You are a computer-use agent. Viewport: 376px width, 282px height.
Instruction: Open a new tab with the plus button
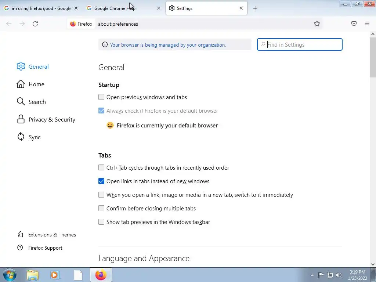click(255, 8)
